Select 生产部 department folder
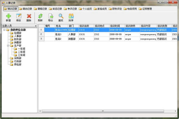Image resolution: width=179 pixels, height=119 pixels. 18,46
